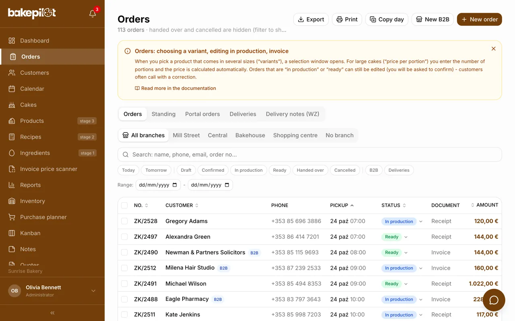Click the Dashboard grid icon

pos(12,41)
